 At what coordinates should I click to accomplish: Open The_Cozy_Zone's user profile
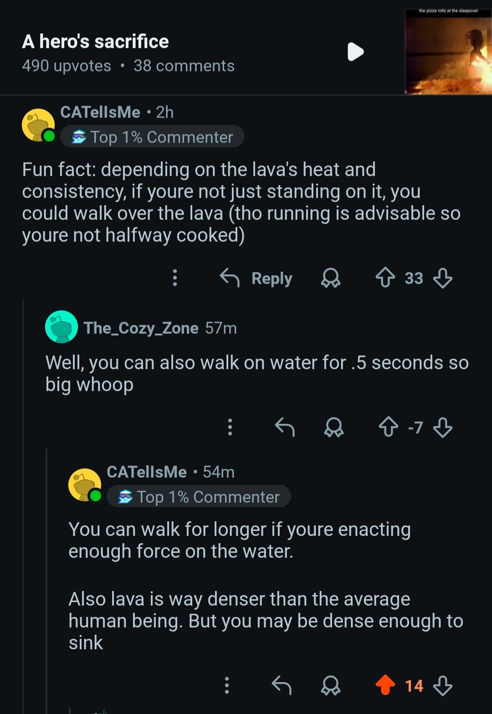tap(141, 328)
